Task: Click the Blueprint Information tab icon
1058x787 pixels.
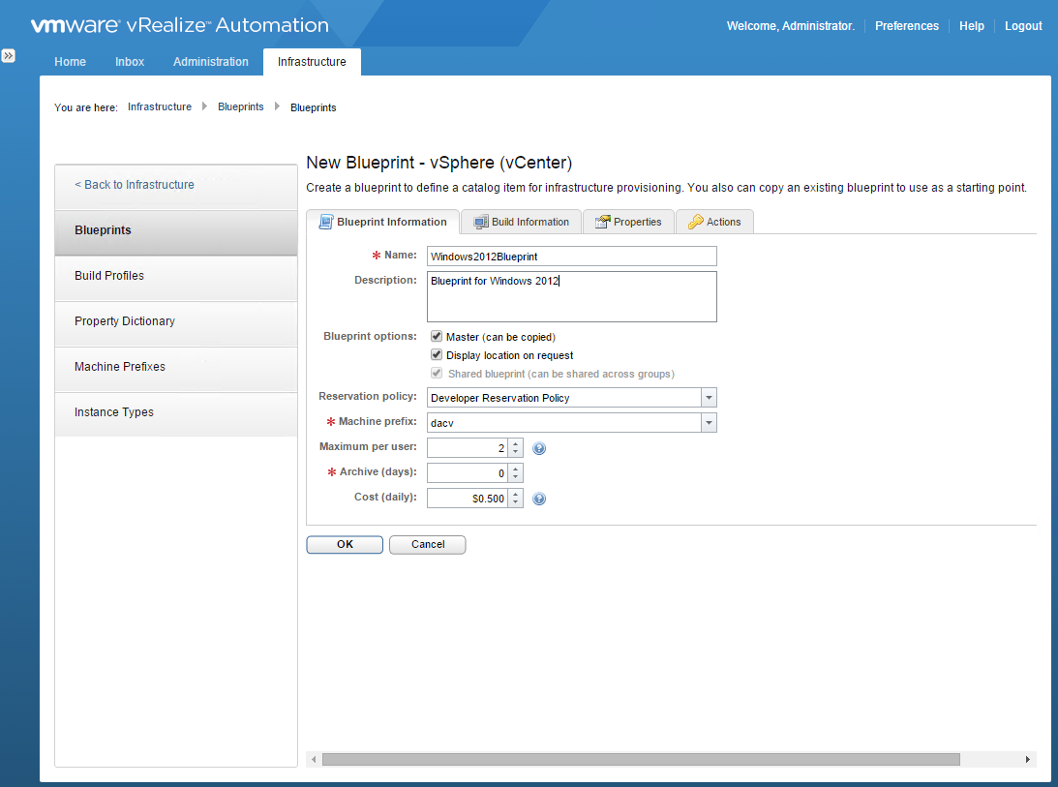Action: pyautogui.click(x=326, y=222)
